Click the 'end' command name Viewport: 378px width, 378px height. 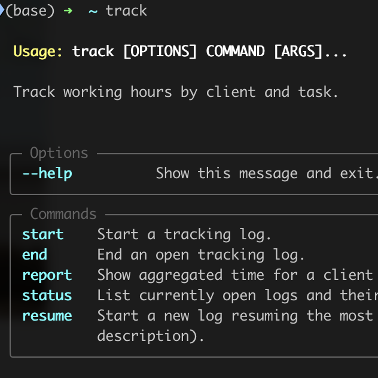pos(35,255)
